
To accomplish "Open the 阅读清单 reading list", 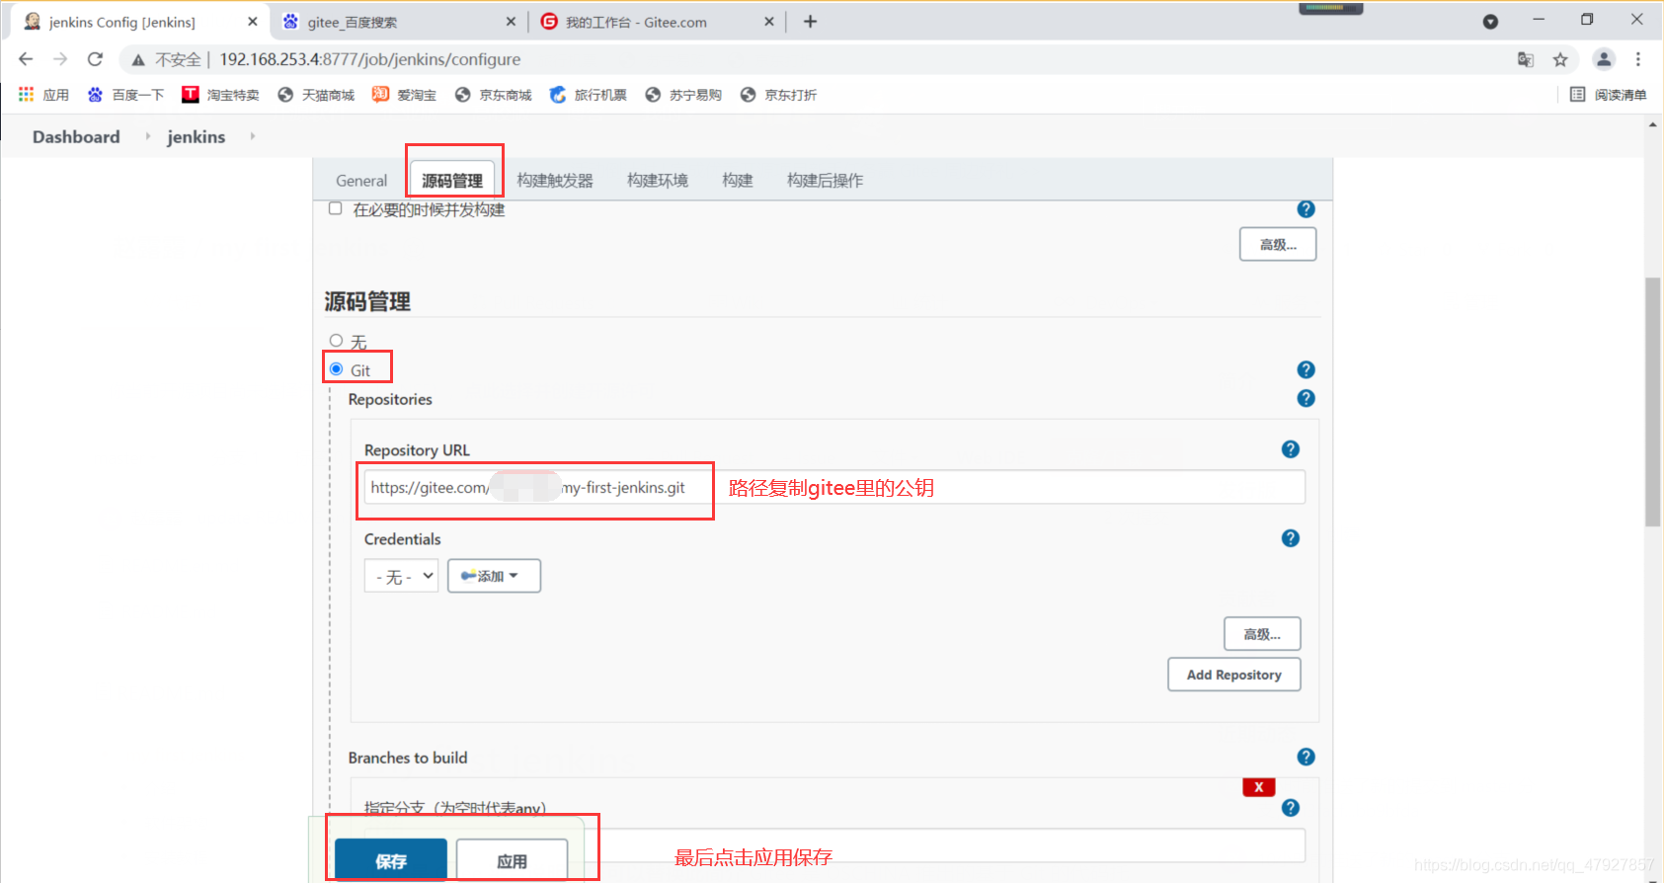I will coord(1609,95).
